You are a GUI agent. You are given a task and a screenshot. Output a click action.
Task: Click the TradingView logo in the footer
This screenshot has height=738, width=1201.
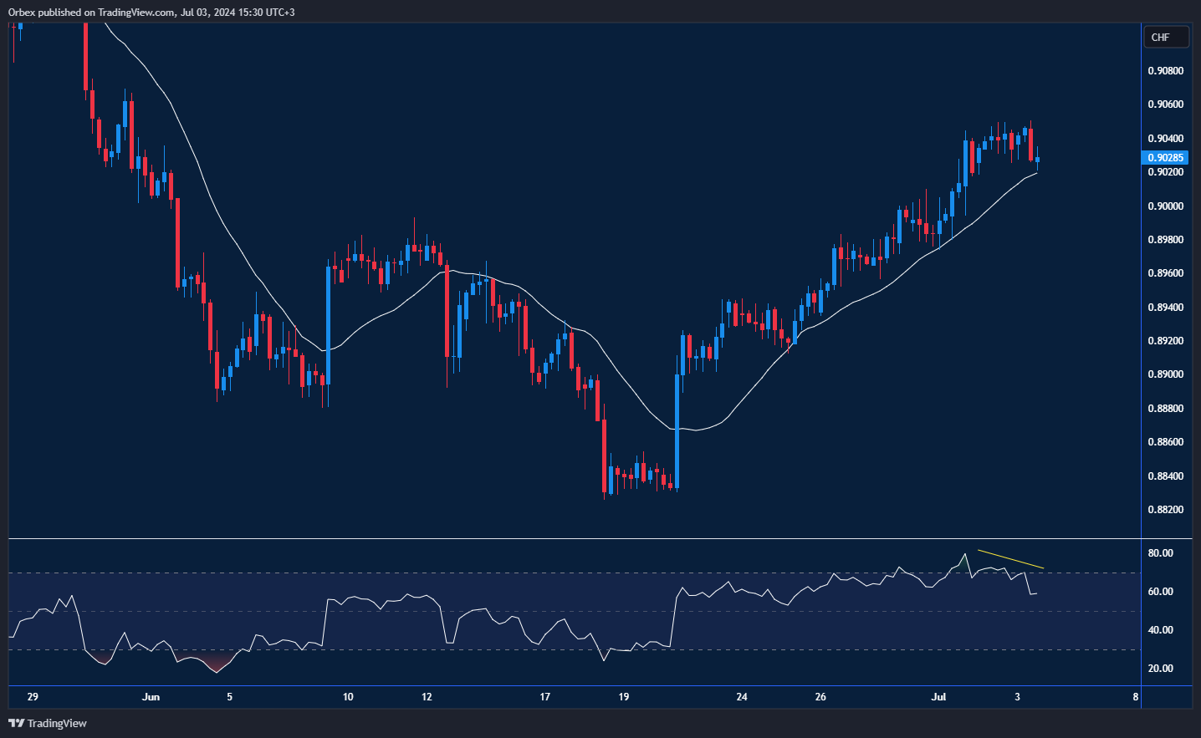click(48, 723)
